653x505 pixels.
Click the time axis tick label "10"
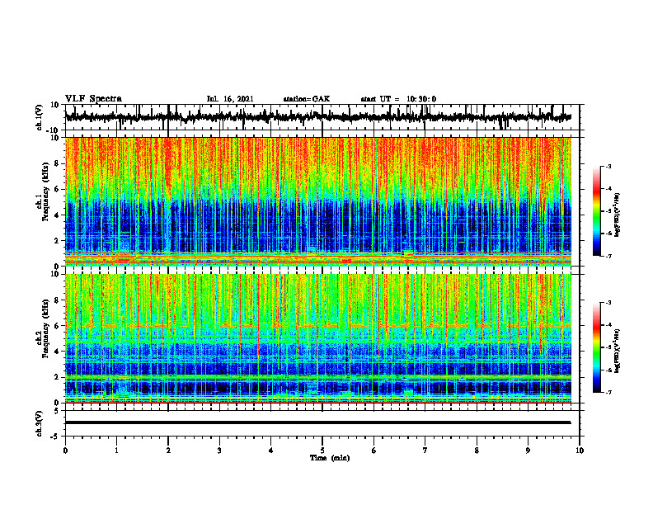pos(580,451)
